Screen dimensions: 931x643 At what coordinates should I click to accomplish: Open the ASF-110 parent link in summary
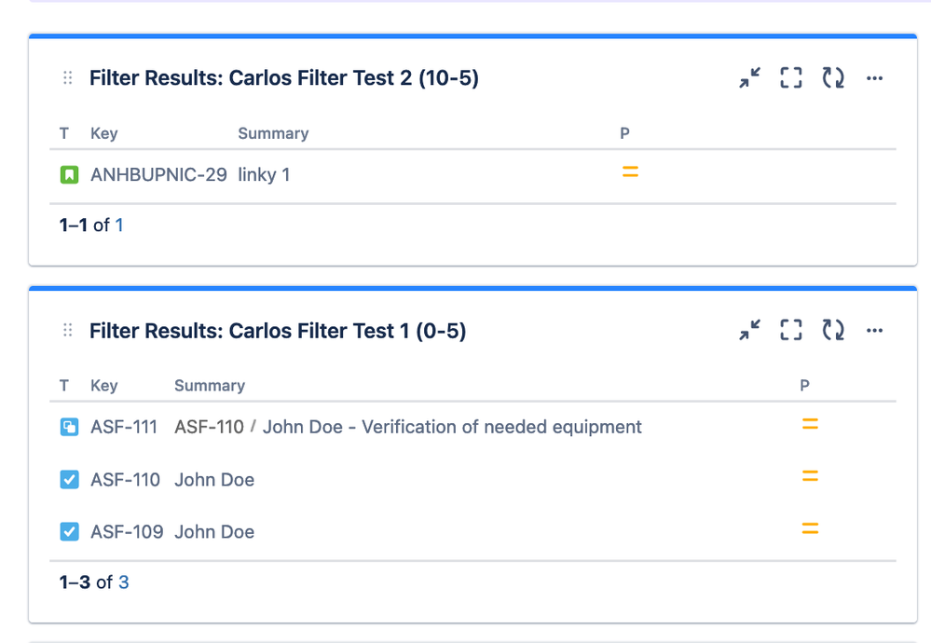pos(209,427)
